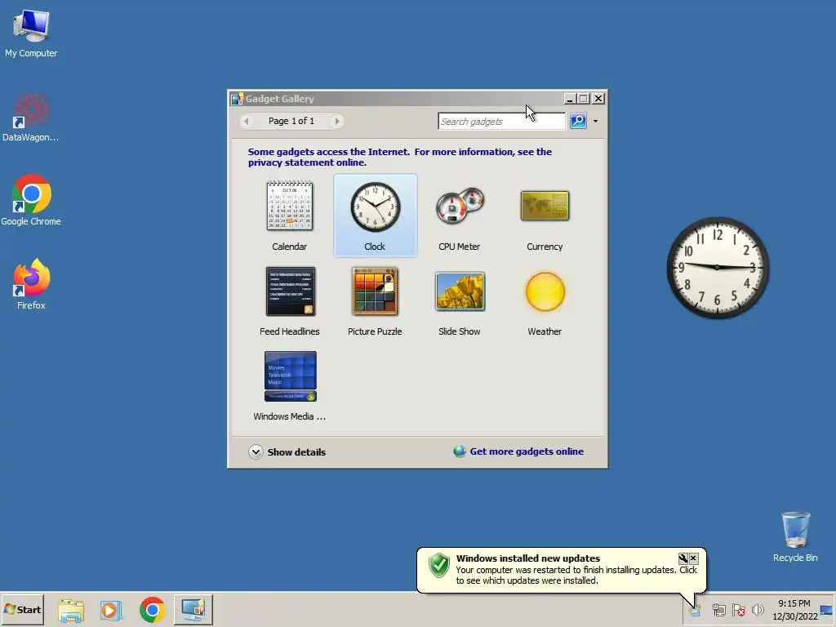Open Windows Explorer from the taskbar
This screenshot has width=836, height=627.
[71, 610]
